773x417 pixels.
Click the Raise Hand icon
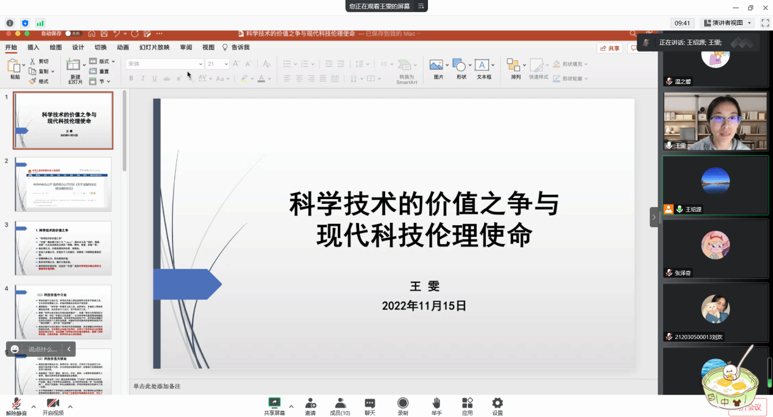pyautogui.click(x=436, y=403)
